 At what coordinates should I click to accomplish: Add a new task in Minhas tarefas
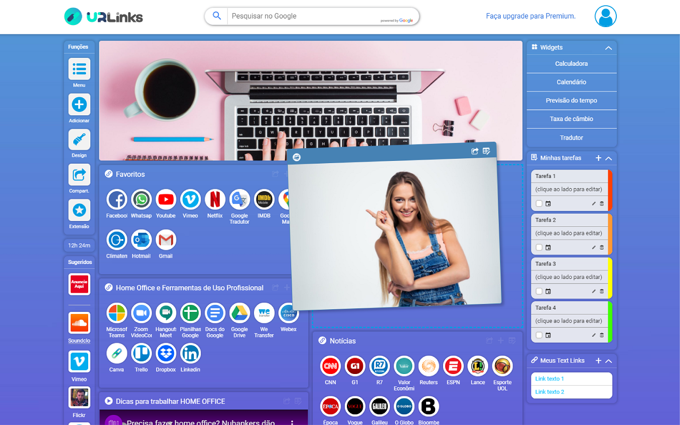[x=598, y=158]
